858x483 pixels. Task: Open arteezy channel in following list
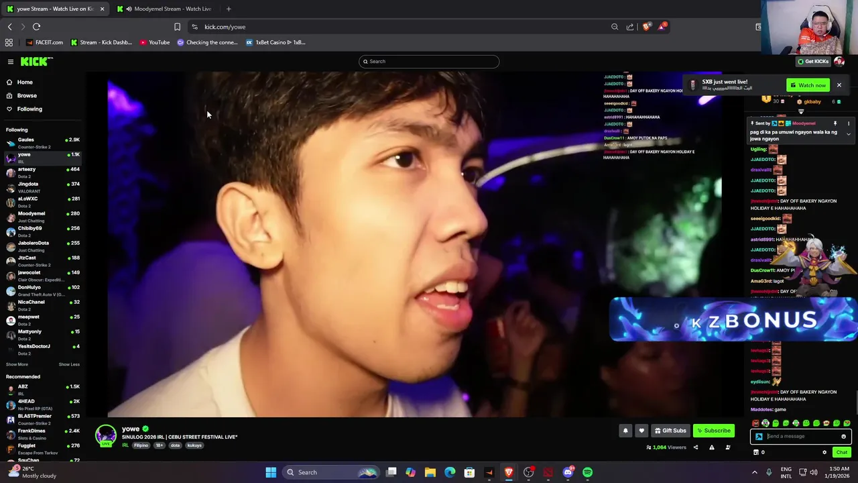click(x=42, y=172)
